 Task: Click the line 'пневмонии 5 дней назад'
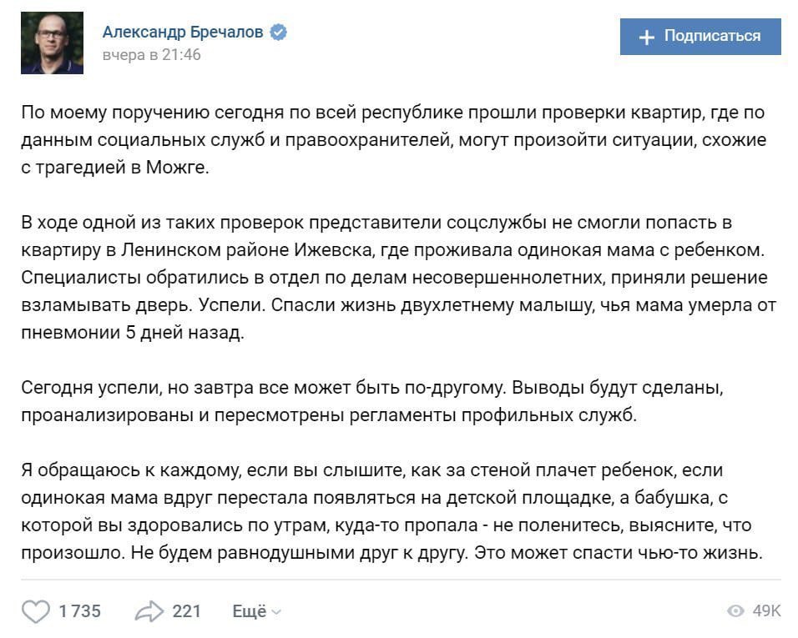[x=133, y=333]
